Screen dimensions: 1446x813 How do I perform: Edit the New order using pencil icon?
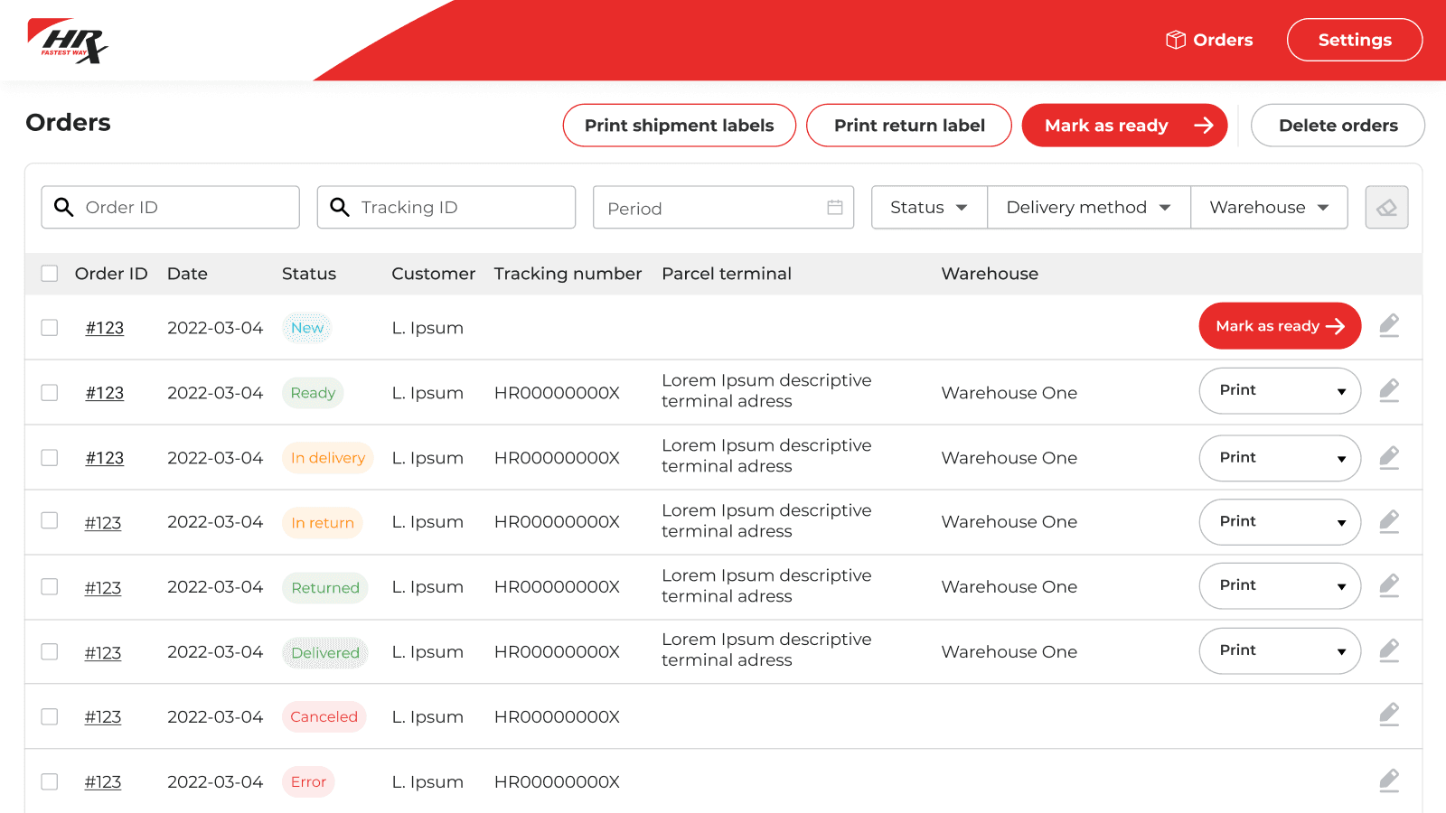tap(1389, 325)
